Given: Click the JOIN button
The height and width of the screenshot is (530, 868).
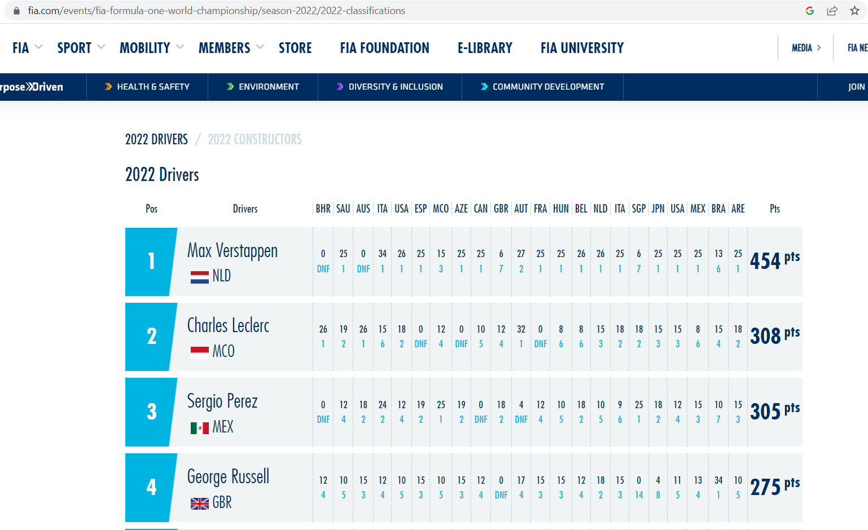Looking at the screenshot, I should (856, 87).
